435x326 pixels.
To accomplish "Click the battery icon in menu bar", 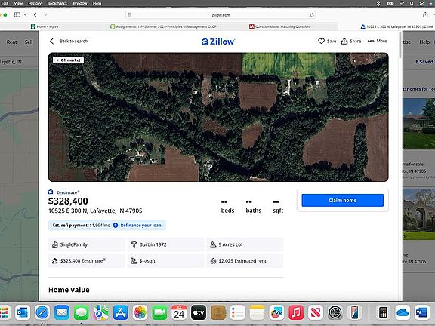I will (x=390, y=3).
